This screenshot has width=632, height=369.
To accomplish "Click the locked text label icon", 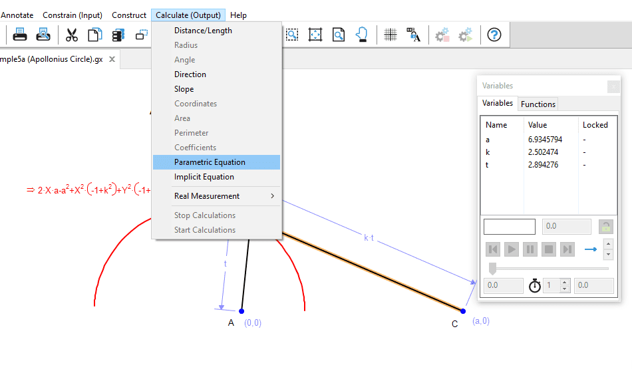I will point(414,35).
